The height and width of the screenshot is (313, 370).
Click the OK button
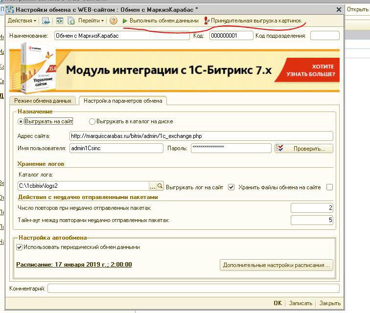click(277, 303)
